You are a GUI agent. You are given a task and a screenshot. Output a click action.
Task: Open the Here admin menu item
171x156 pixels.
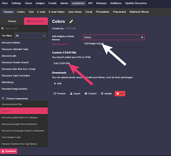pyautogui.click(x=5, y=3)
